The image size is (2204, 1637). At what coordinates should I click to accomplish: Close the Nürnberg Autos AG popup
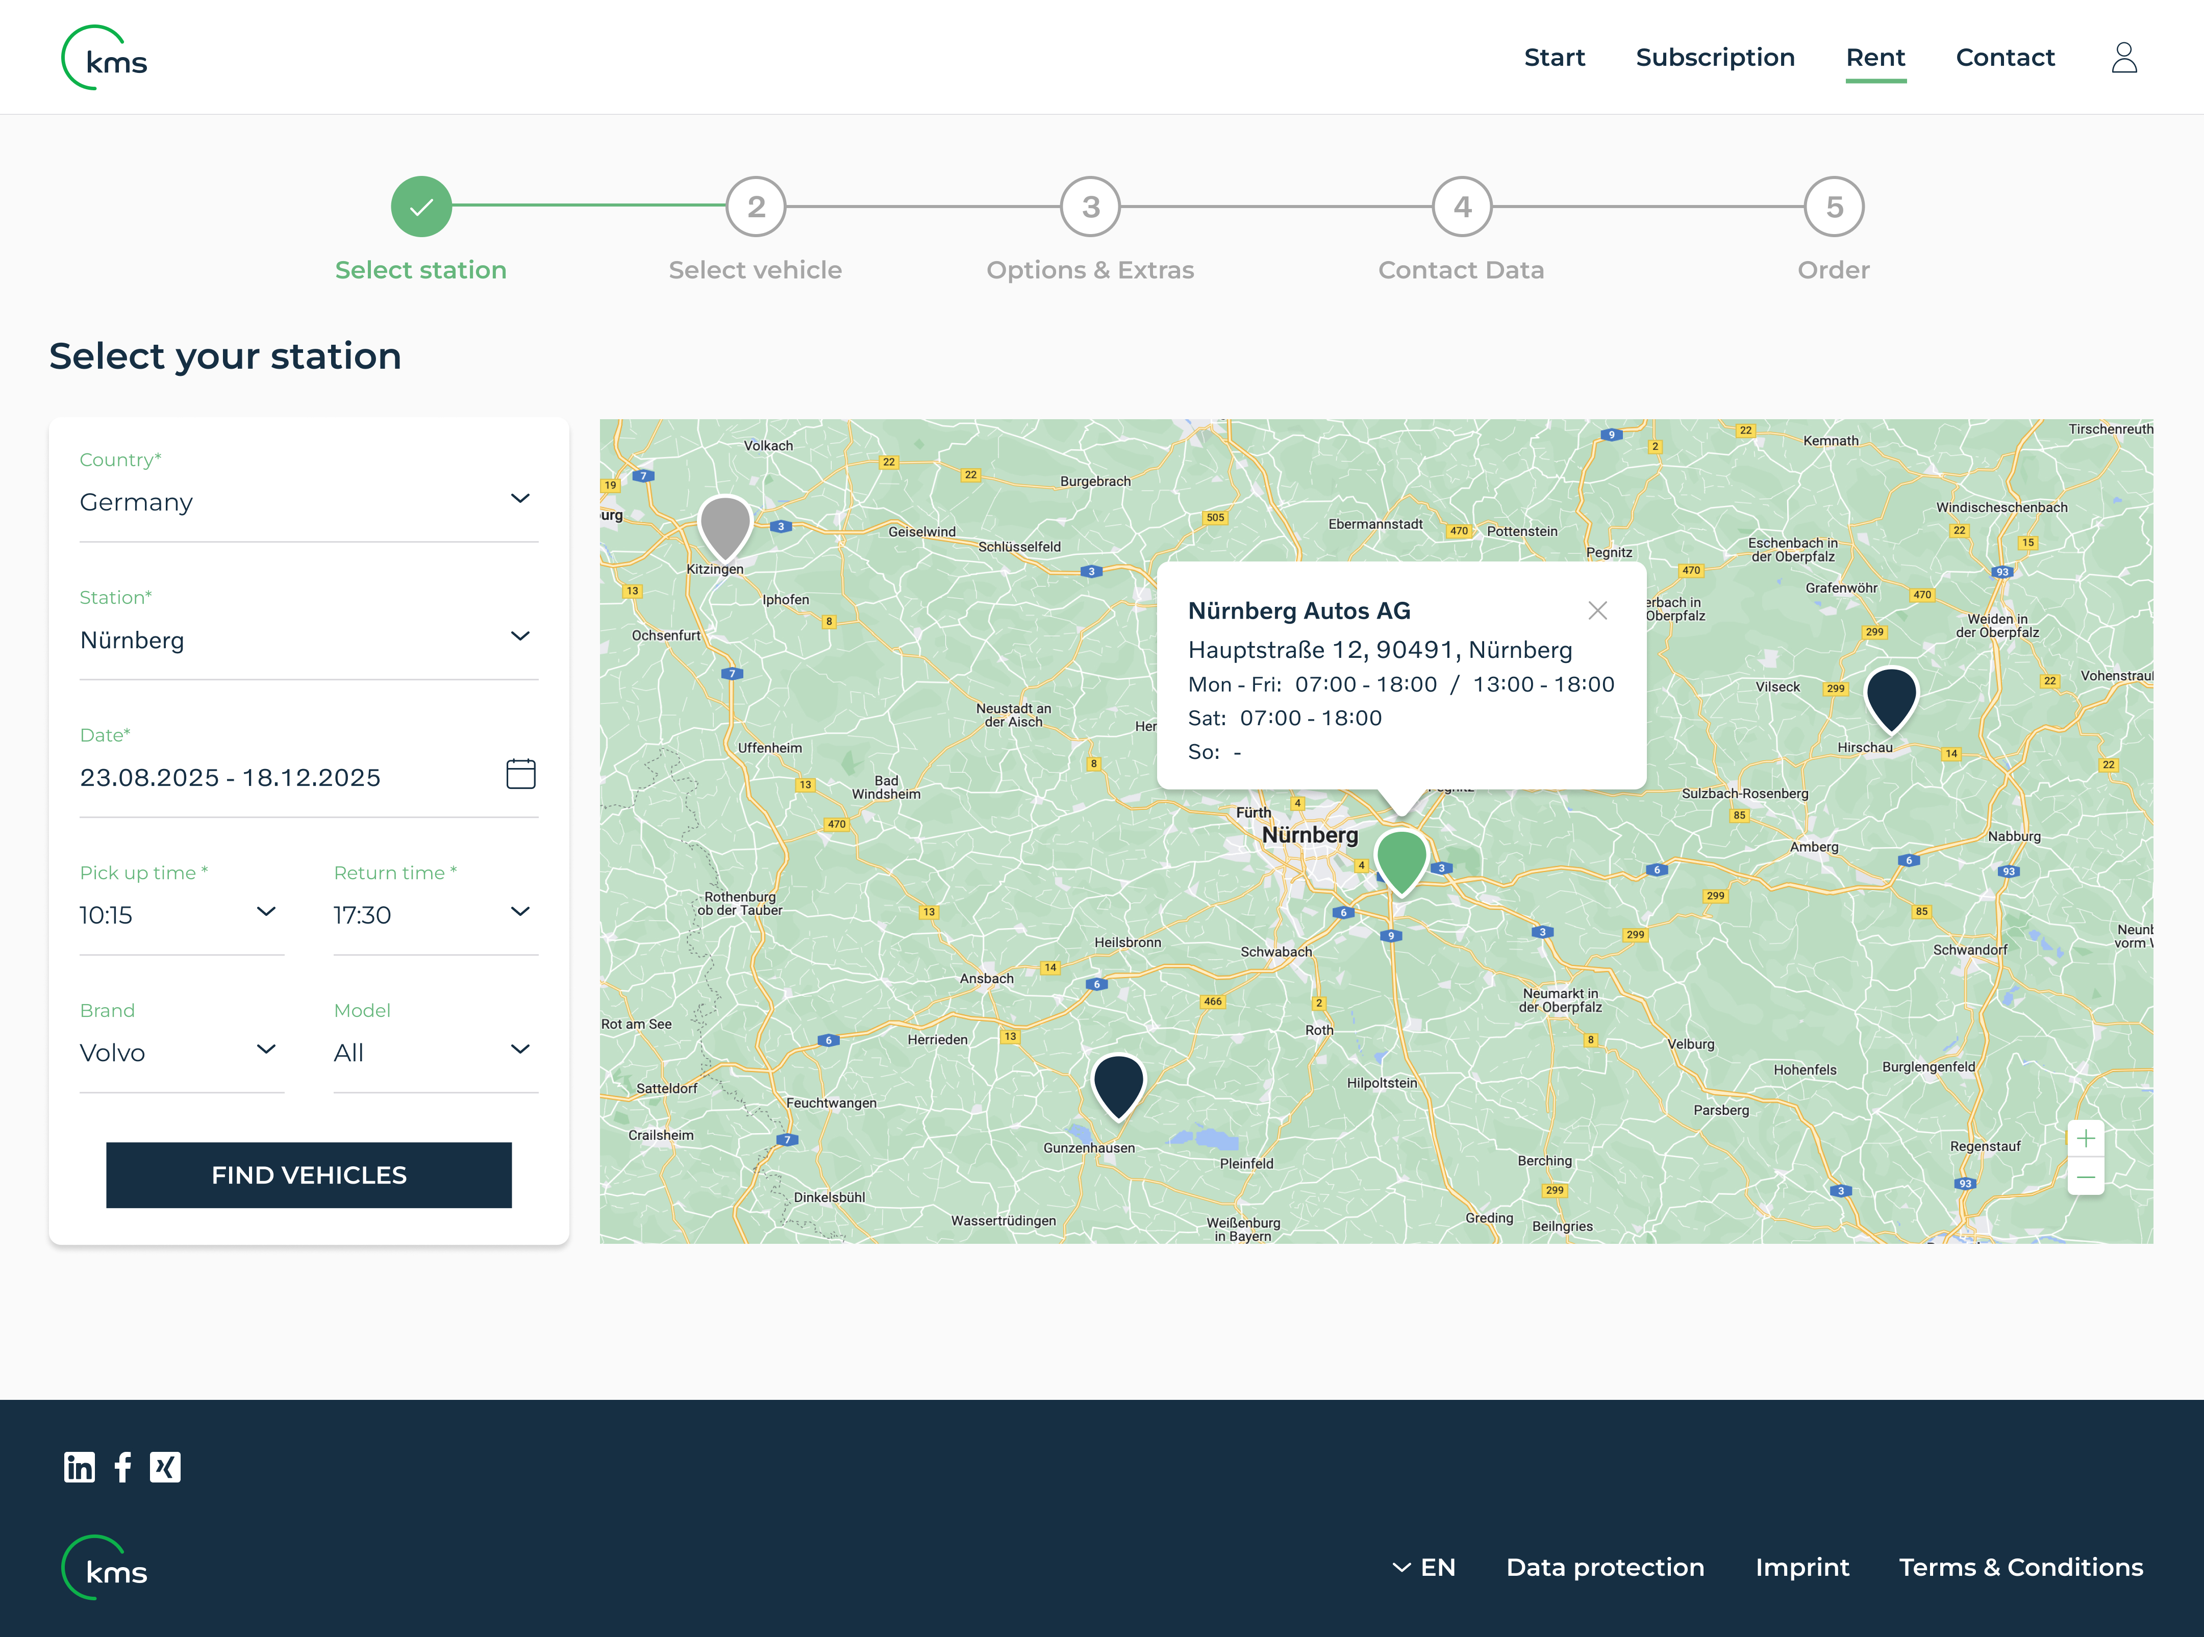point(1597,610)
